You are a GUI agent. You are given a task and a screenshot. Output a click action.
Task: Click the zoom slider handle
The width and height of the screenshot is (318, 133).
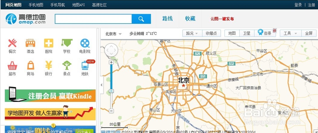pos(111,91)
